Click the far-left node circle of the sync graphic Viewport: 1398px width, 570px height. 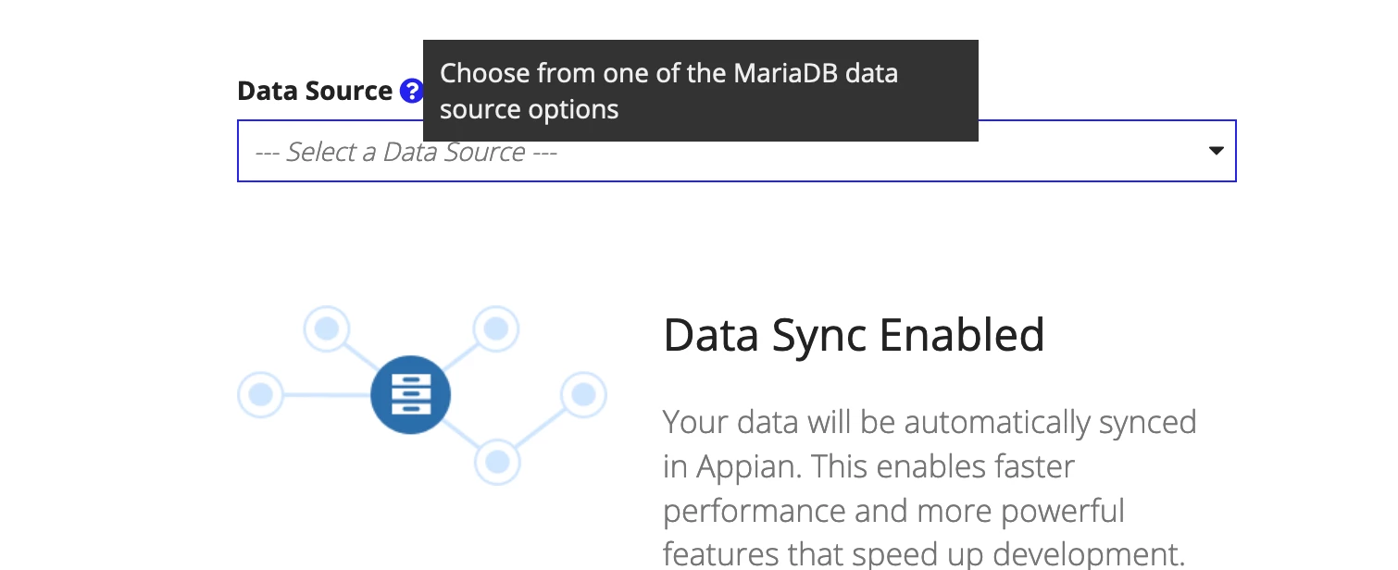pyautogui.click(x=261, y=395)
